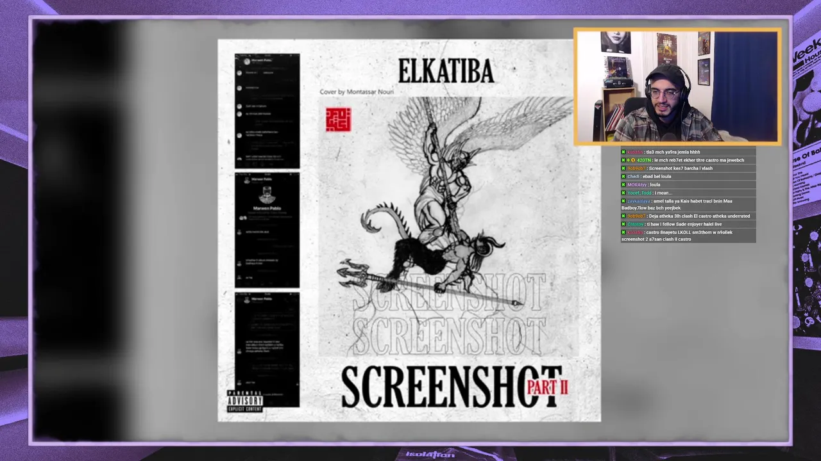Screen dimensions: 821x461
Task: Click the Kick badge beside Yocef_Todd
Action: point(623,193)
